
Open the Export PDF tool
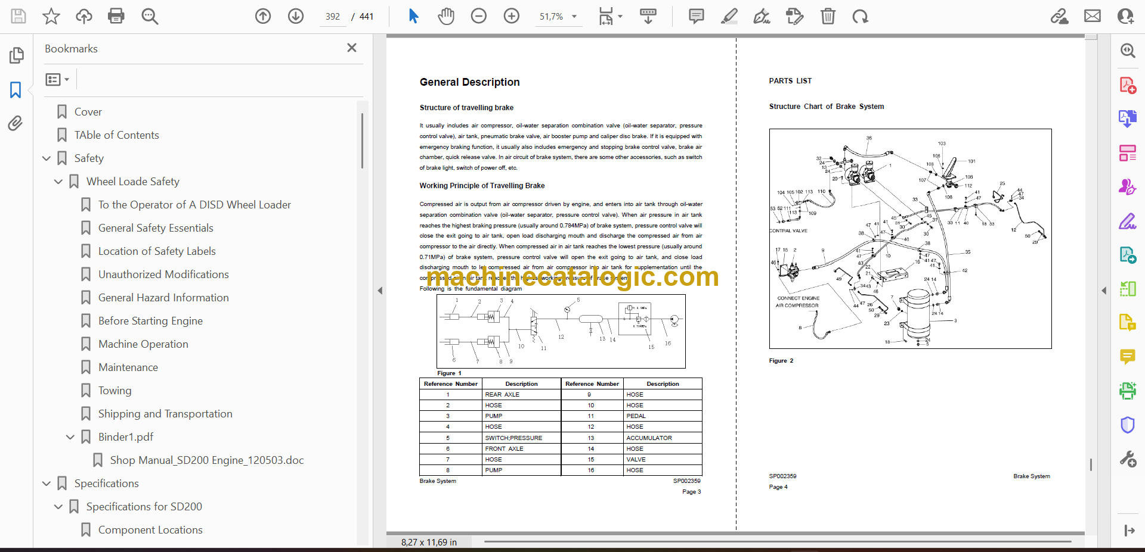tap(1127, 118)
